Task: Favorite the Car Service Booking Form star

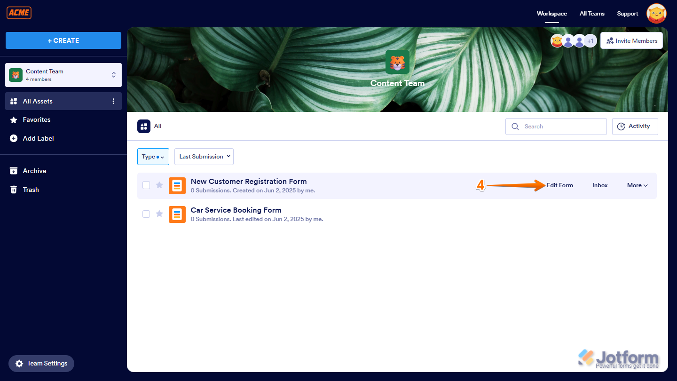Action: point(159,214)
